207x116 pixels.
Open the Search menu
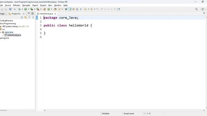[35, 5]
